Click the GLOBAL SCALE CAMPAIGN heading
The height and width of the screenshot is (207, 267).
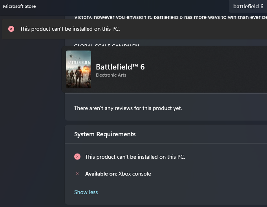[106, 46]
